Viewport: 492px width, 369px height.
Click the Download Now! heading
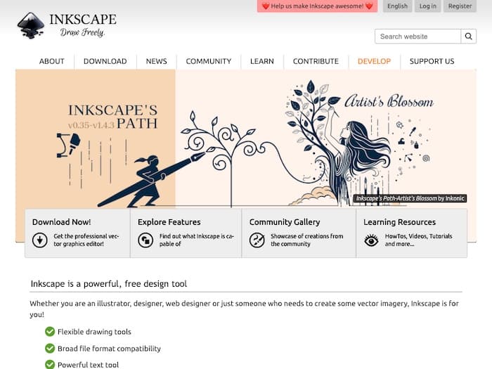tap(62, 222)
